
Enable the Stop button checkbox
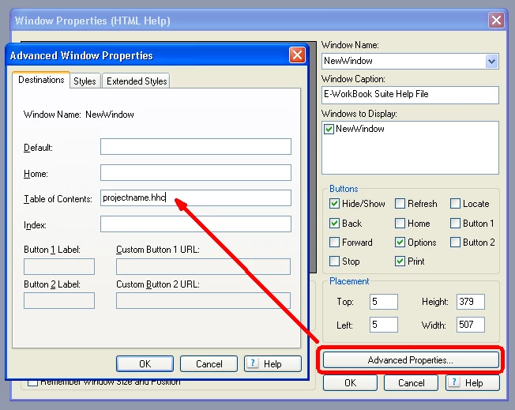(x=334, y=261)
